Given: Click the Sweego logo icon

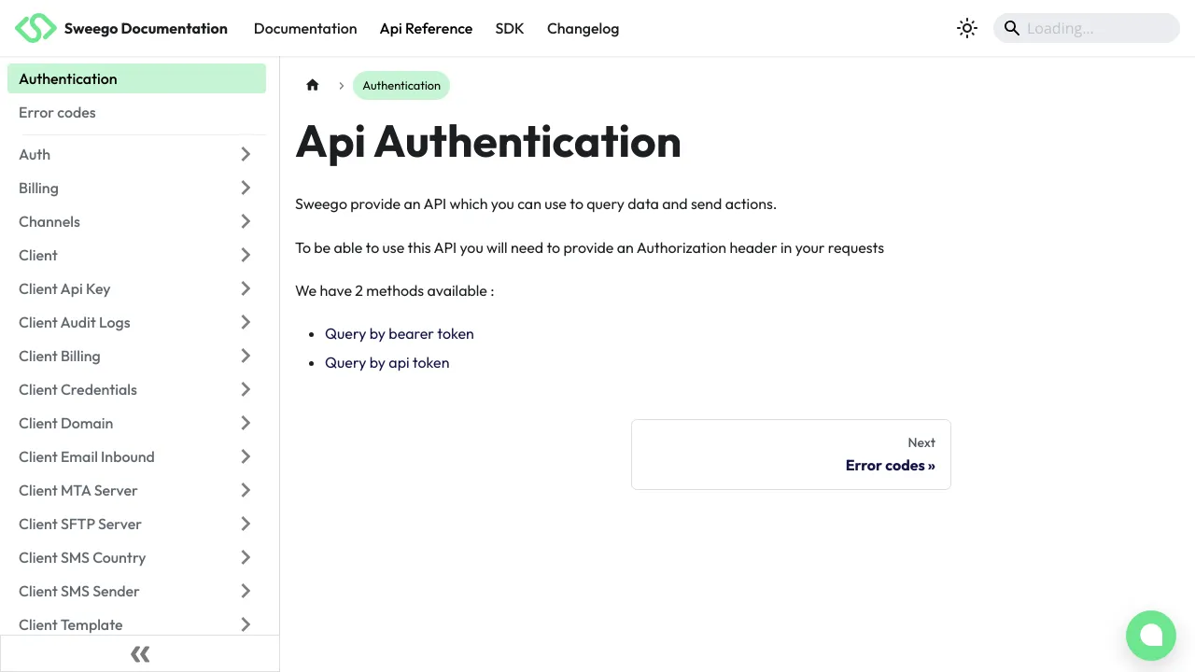Looking at the screenshot, I should pos(35,28).
